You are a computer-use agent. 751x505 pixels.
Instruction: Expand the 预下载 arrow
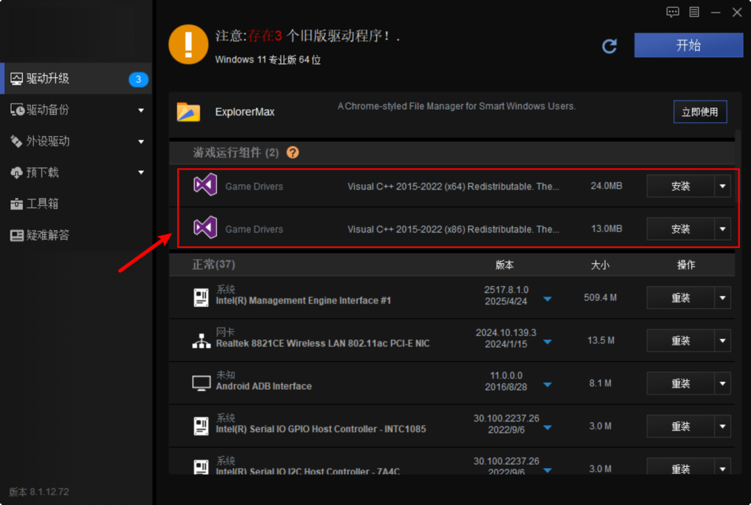(140, 172)
